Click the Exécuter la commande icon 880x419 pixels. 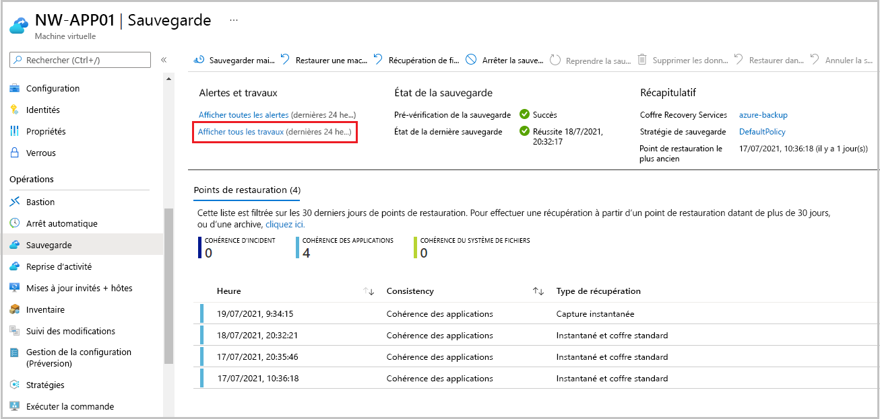pyautogui.click(x=15, y=406)
